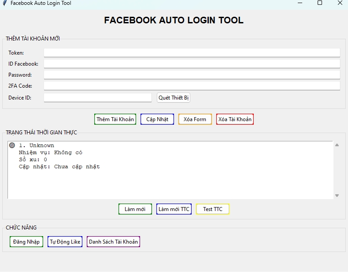The image size is (348, 274).
Task: Click the Làm mới TTC button
Action: [x=174, y=209]
